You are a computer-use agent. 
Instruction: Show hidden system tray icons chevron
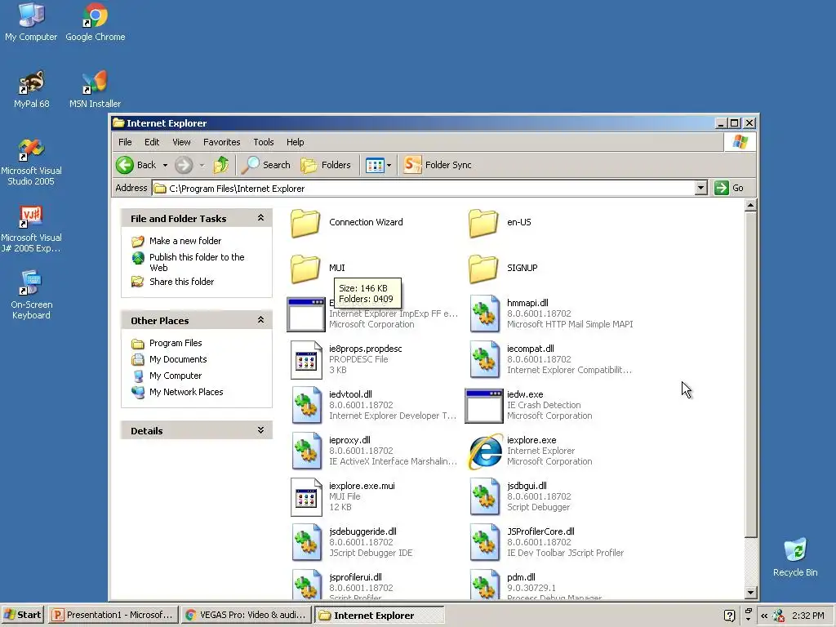point(764,616)
